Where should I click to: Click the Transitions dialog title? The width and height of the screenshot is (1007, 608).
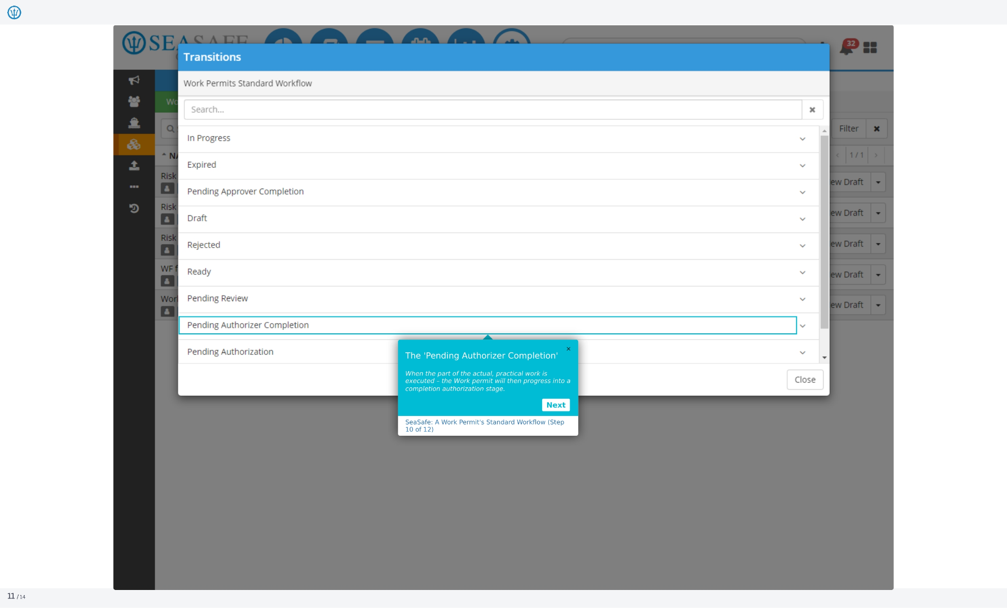(212, 57)
